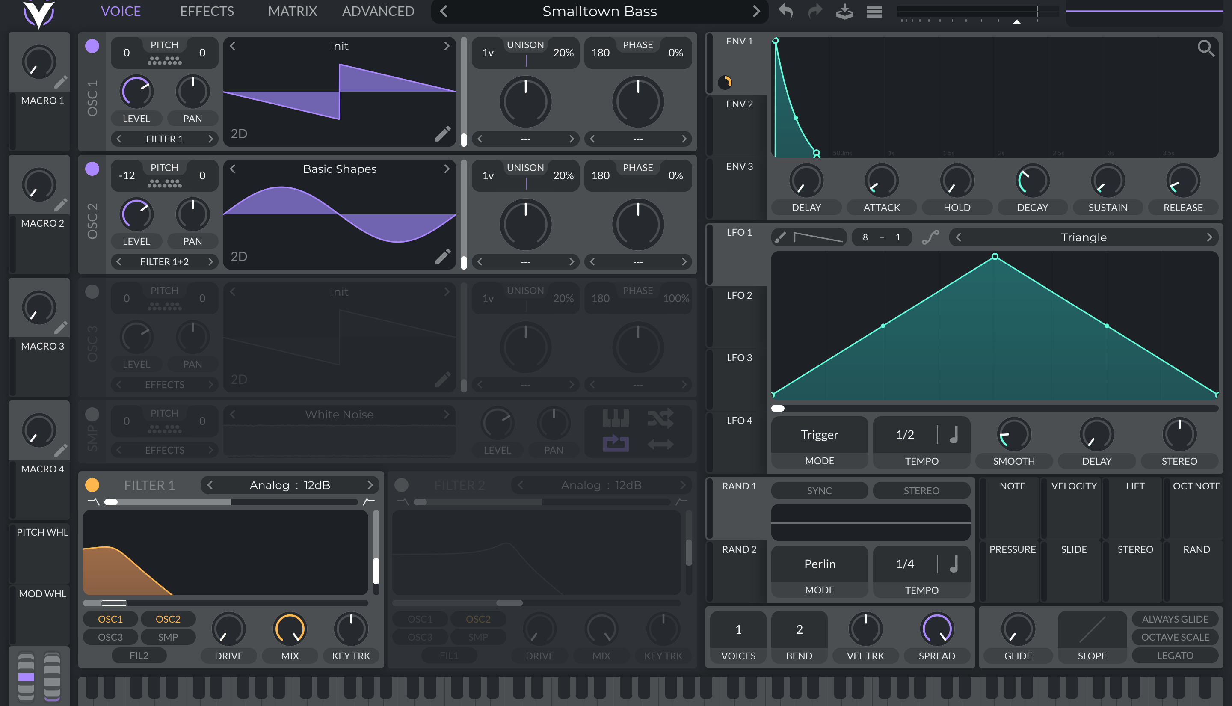The image size is (1232, 706).
Task: Click Filter 1 low-pass slope icon
Action: (94, 501)
